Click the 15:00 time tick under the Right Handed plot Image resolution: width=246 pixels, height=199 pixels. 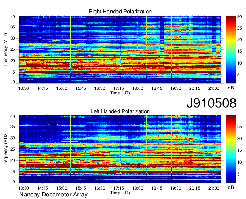(61, 88)
